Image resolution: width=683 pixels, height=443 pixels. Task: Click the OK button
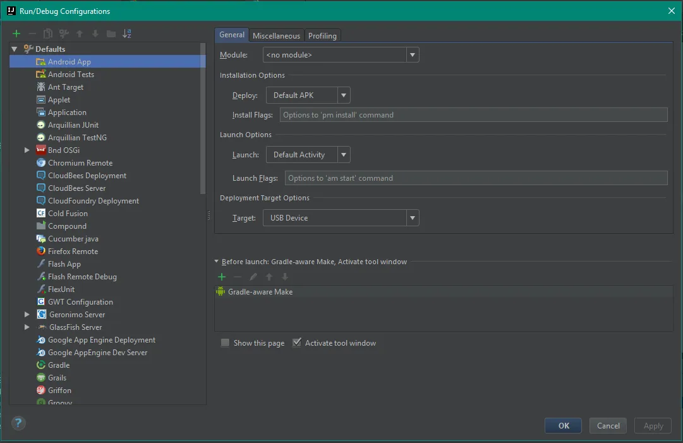click(563, 425)
